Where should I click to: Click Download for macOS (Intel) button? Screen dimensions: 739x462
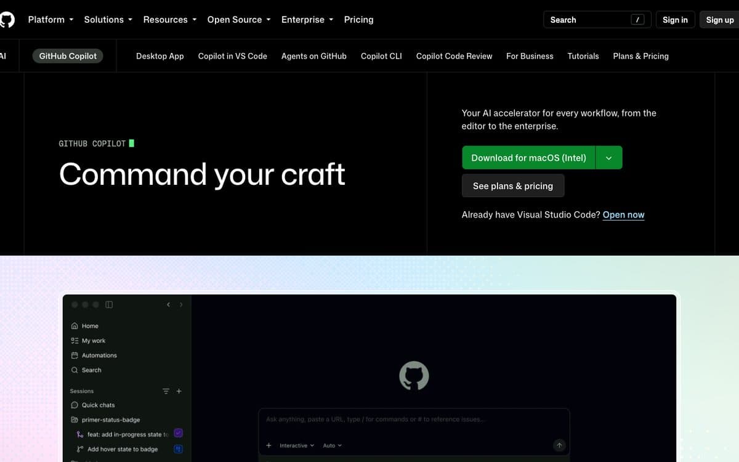click(x=528, y=158)
